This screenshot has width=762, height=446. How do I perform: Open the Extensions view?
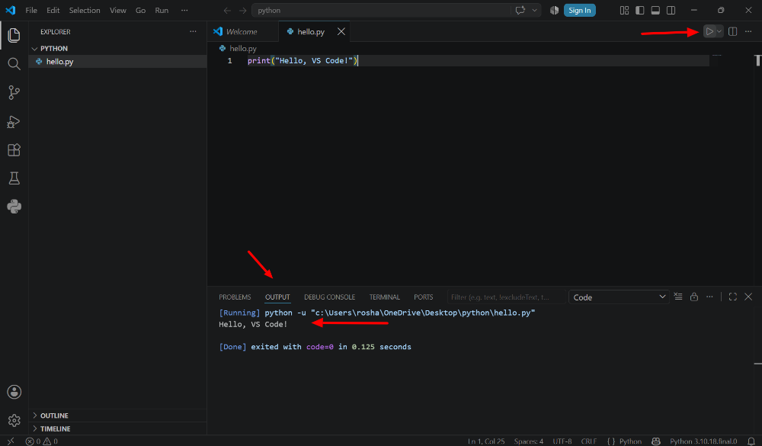click(x=14, y=149)
